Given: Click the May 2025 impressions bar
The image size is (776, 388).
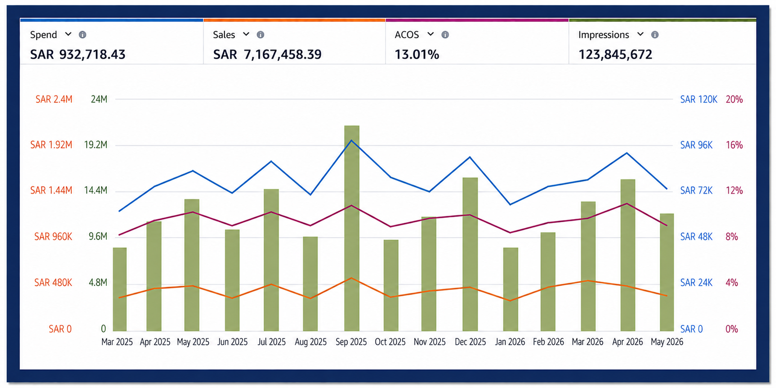Looking at the screenshot, I should click(192, 265).
